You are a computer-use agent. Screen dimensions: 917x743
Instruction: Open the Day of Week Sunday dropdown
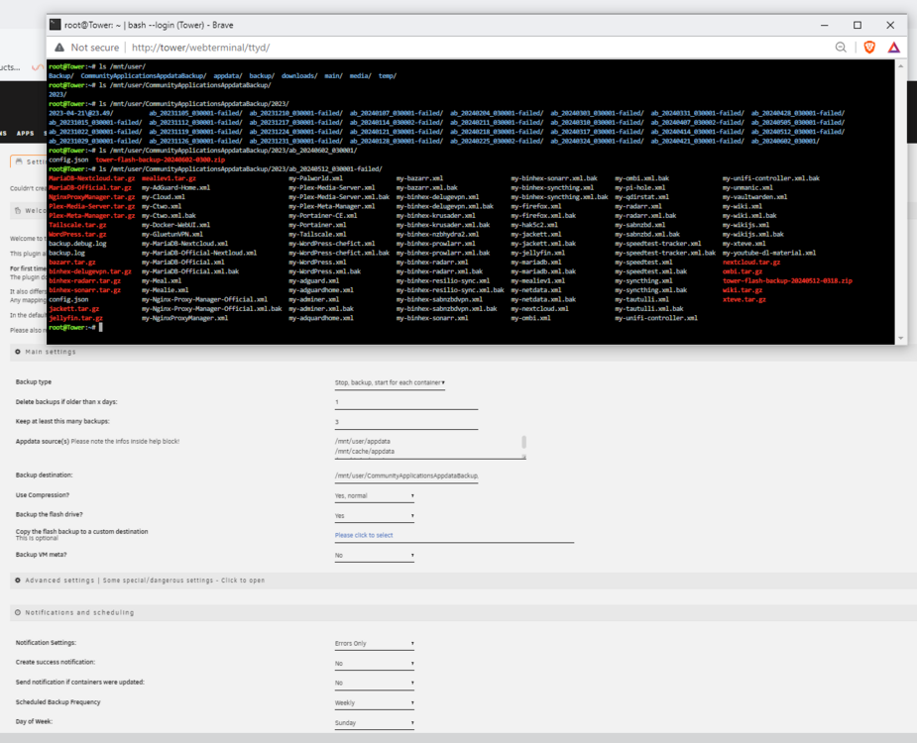[x=375, y=722]
